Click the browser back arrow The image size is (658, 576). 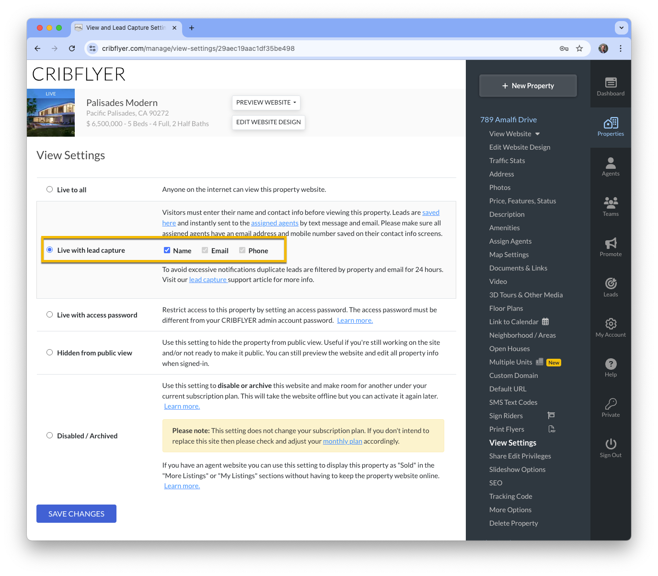[x=37, y=48]
